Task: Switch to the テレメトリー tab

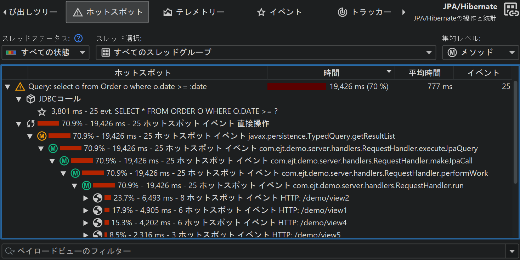Action: (x=194, y=12)
